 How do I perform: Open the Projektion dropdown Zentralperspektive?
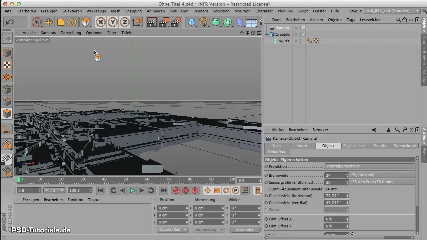click(x=369, y=166)
